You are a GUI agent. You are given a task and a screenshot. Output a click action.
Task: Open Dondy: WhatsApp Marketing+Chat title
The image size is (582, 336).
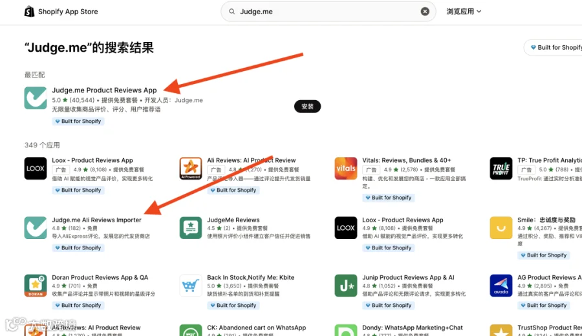point(413,328)
